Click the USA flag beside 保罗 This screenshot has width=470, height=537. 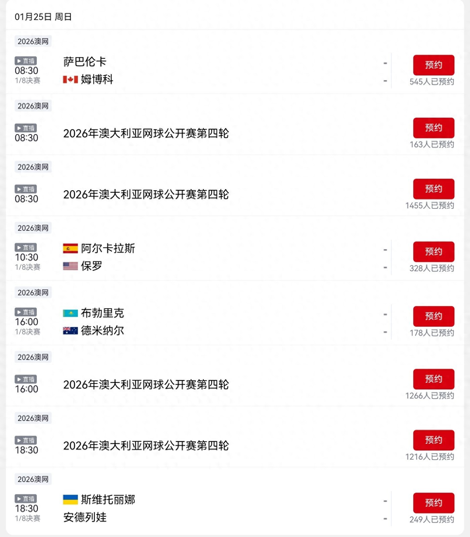[x=70, y=266]
